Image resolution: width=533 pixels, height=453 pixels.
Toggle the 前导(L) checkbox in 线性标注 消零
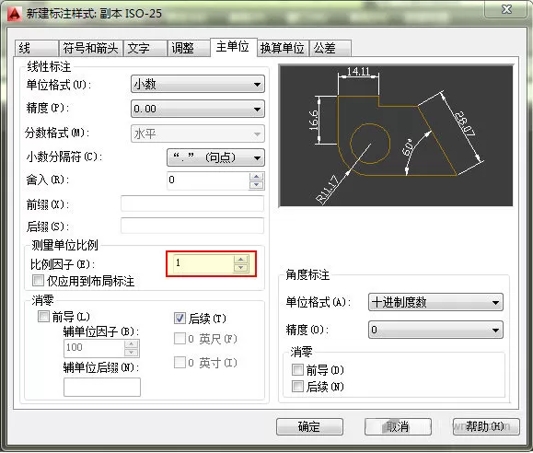coord(44,316)
